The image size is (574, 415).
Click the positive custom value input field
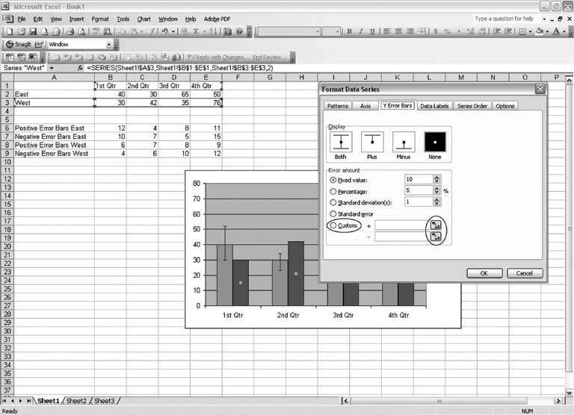(x=401, y=225)
